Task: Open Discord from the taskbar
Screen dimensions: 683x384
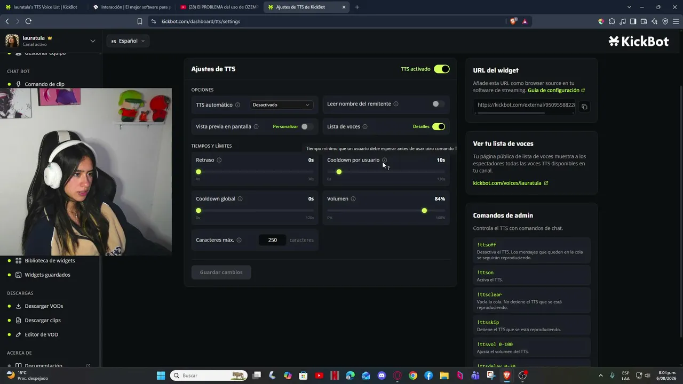Action: point(382,375)
